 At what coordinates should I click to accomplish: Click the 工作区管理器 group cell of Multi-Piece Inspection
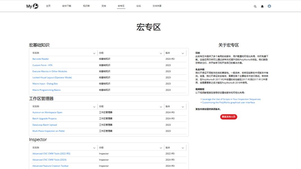click(106, 131)
